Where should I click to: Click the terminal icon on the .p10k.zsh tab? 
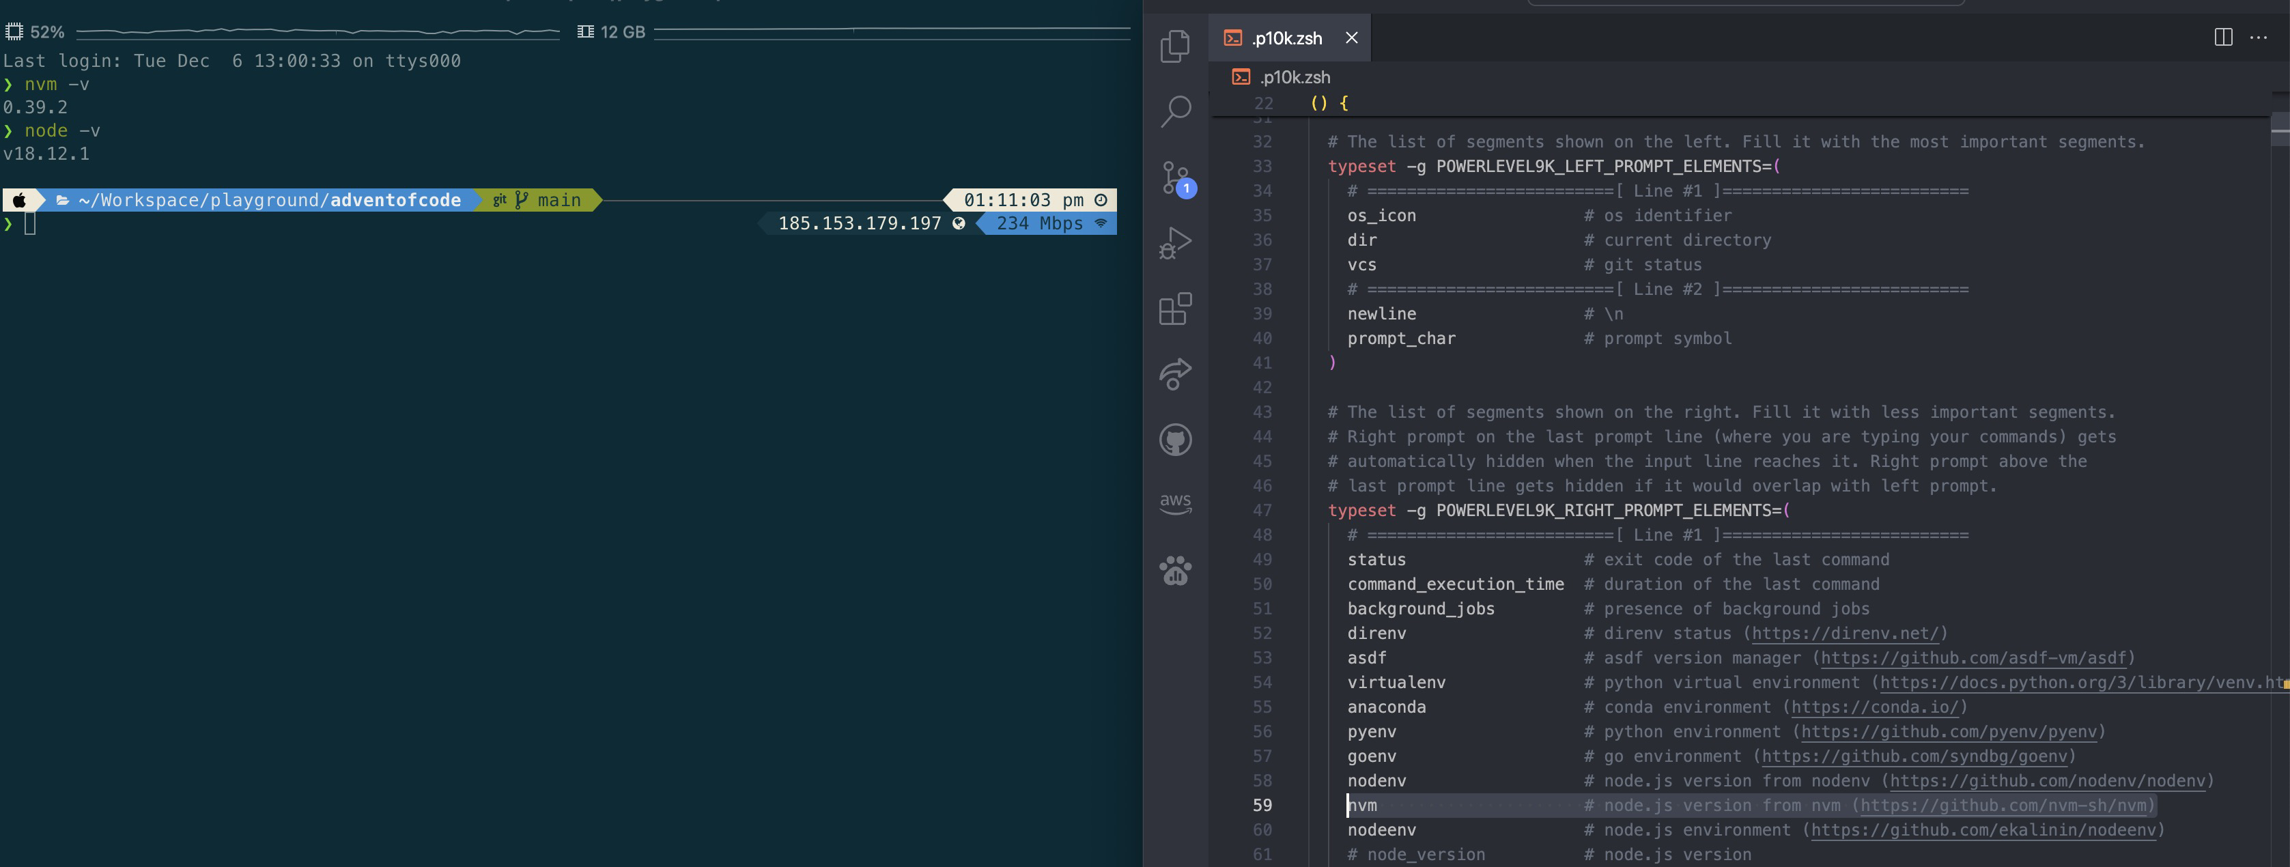pos(1232,38)
